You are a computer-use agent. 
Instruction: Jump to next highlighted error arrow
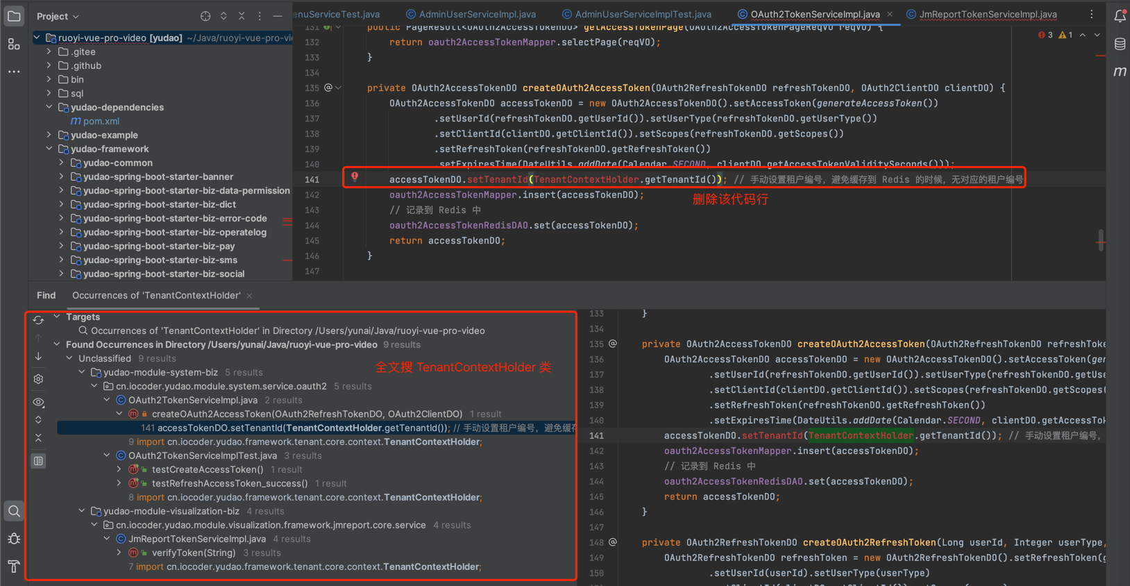click(x=1097, y=35)
